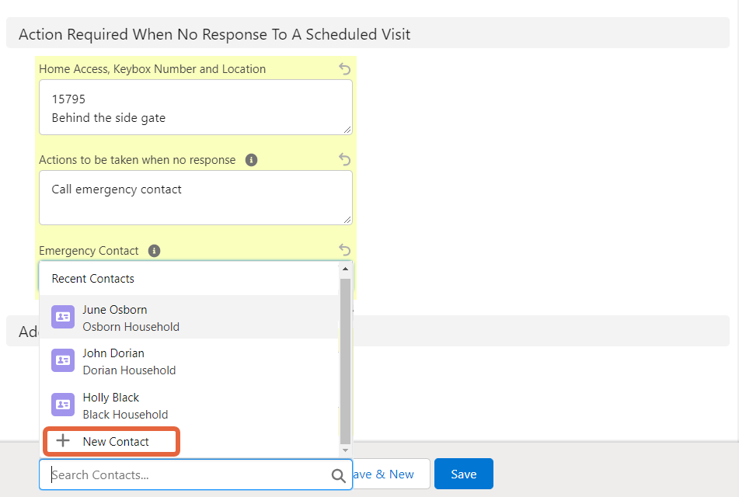Click the contacts list scrollbar up arrow
The width and height of the screenshot is (739, 497).
(345, 269)
